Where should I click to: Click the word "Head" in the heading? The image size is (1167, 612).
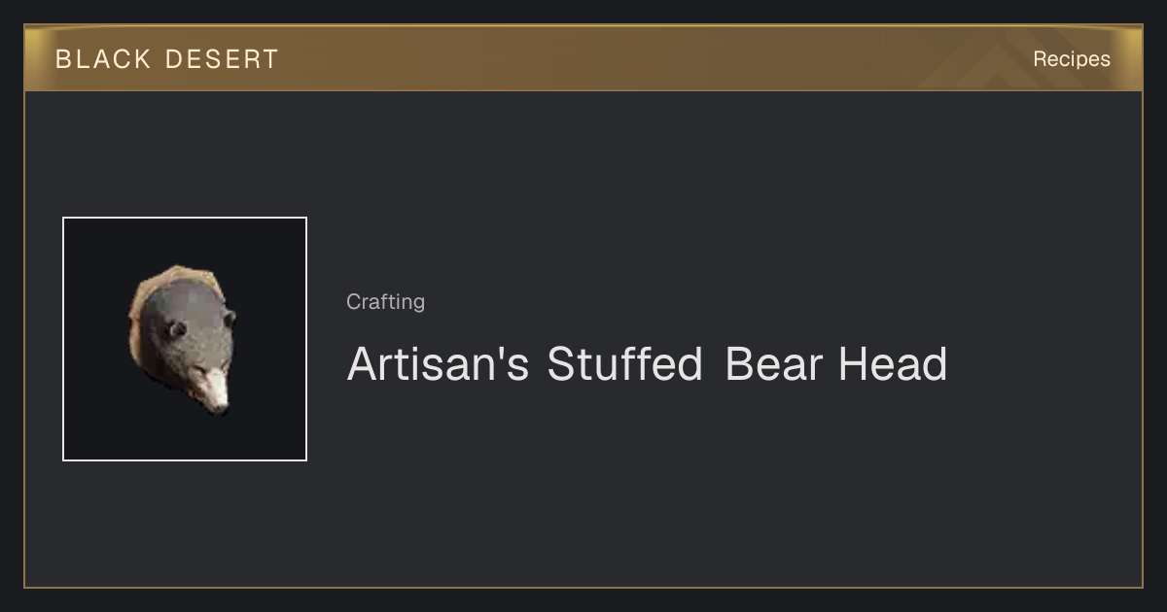click(x=893, y=364)
